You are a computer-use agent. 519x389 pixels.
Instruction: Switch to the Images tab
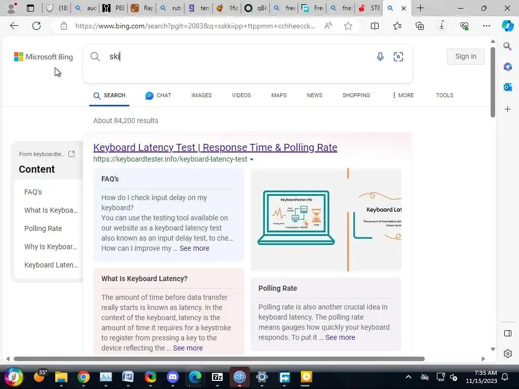point(201,95)
